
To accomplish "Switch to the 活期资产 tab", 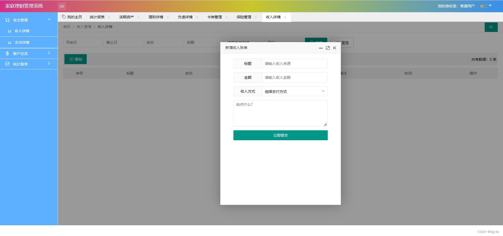I will tap(127, 17).
